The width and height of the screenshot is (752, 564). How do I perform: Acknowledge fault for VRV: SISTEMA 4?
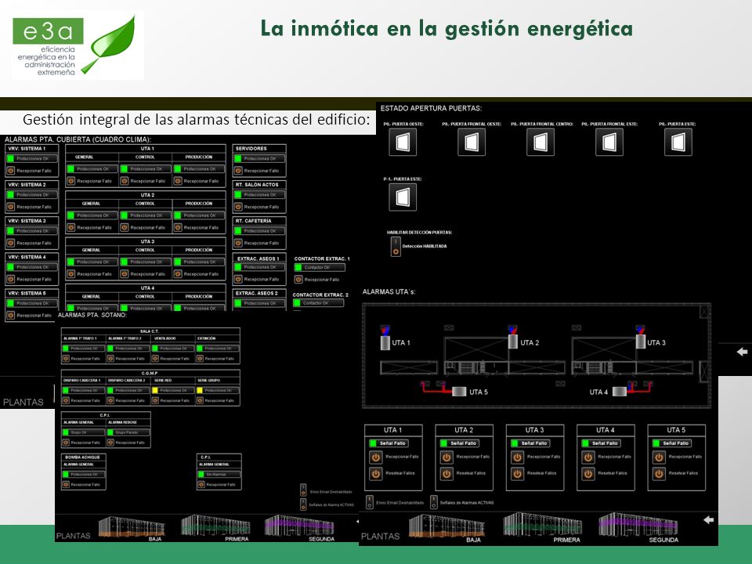click(10, 279)
